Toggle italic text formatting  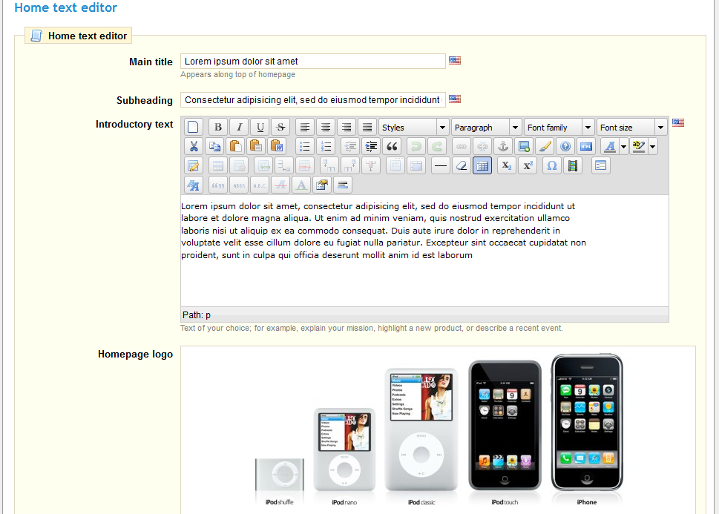click(238, 128)
